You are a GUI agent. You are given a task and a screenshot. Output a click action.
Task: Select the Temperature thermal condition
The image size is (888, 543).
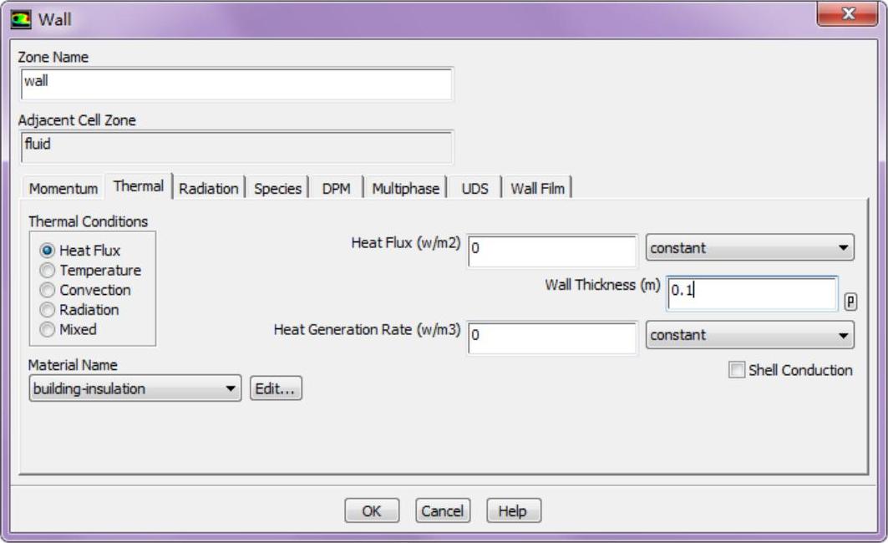pyautogui.click(x=48, y=270)
